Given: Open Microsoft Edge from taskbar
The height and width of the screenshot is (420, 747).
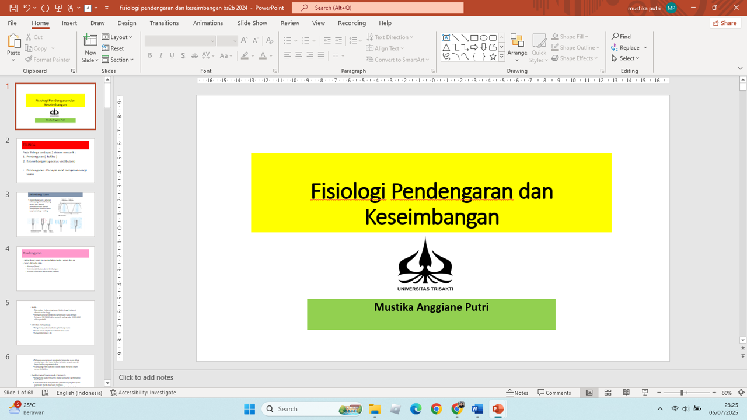Looking at the screenshot, I should pyautogui.click(x=416, y=409).
